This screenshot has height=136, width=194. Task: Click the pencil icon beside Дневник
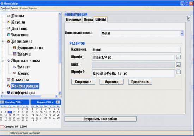click(8, 28)
